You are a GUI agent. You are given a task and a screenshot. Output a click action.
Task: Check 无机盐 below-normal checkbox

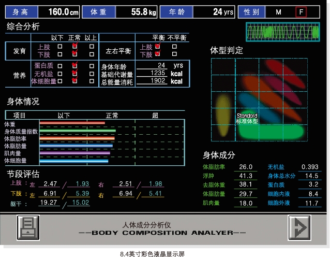60,73
